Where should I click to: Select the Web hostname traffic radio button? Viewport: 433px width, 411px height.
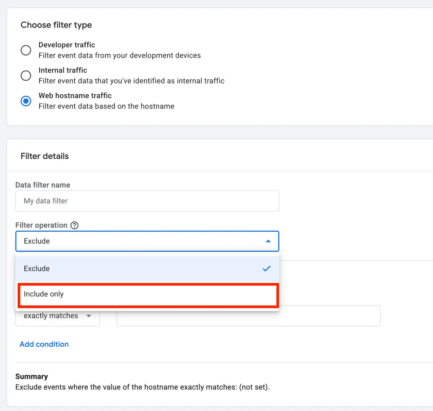(x=26, y=101)
